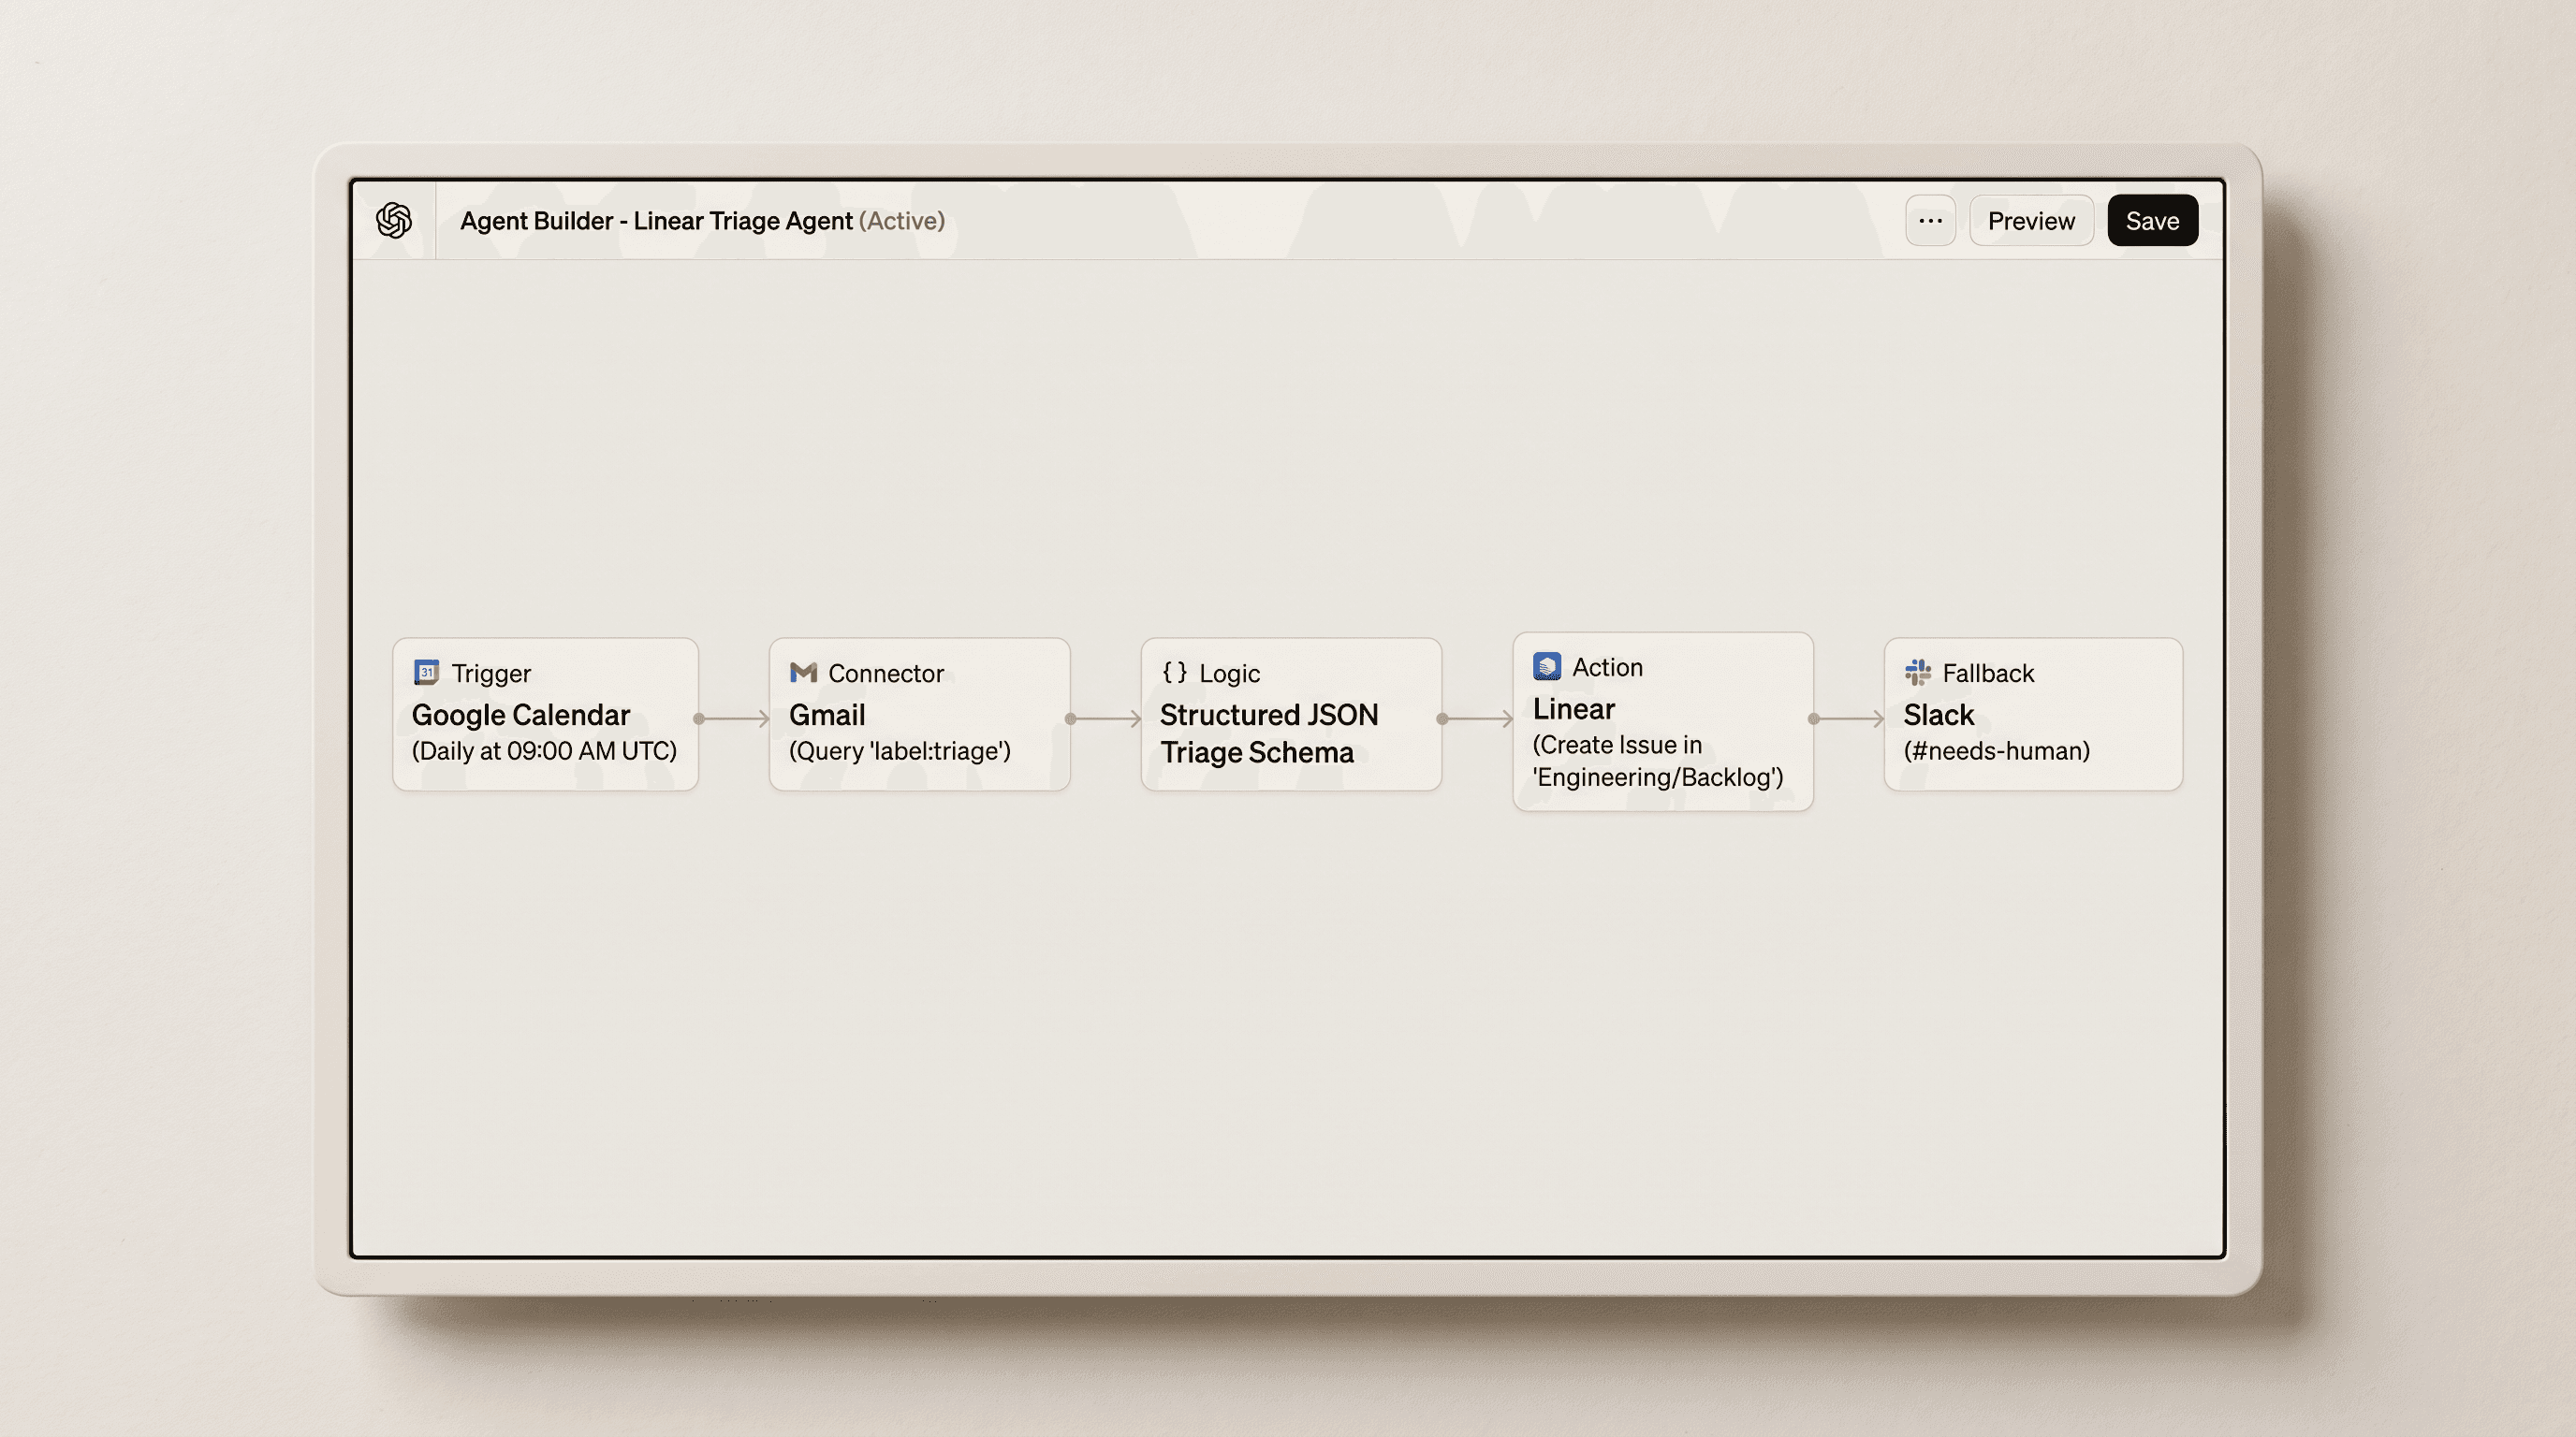Click the output port of Gmail node

1070,718
